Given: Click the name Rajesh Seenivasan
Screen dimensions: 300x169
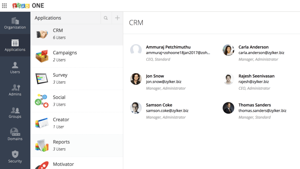Looking at the screenshot, I should click(256, 76).
